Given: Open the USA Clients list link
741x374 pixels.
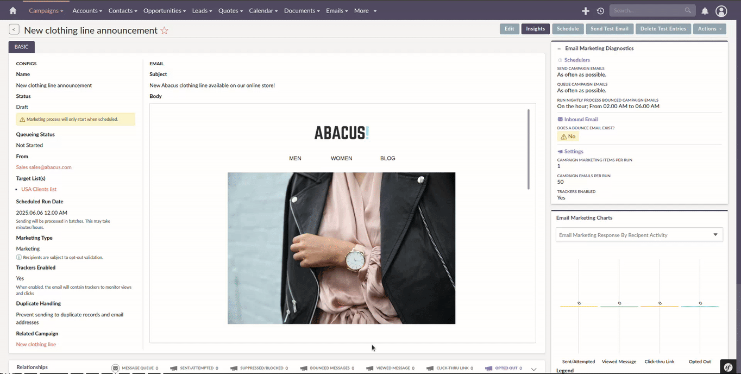Looking at the screenshot, I should point(39,189).
